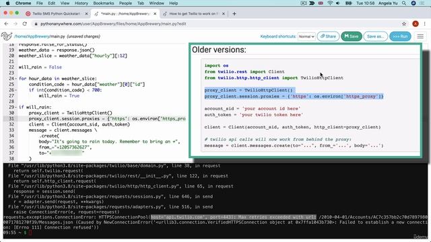Click the Save as... button
The width and height of the screenshot is (431, 242).
375,36
